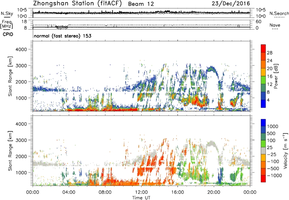The image size is (289, 200).
Task: Click the 08:00 time axis label
Action: coord(105,192)
